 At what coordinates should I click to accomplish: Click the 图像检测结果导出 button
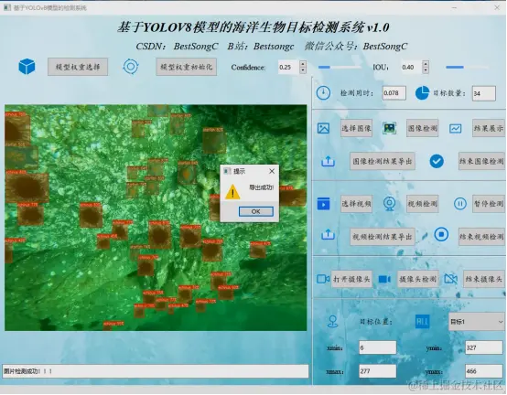point(383,161)
